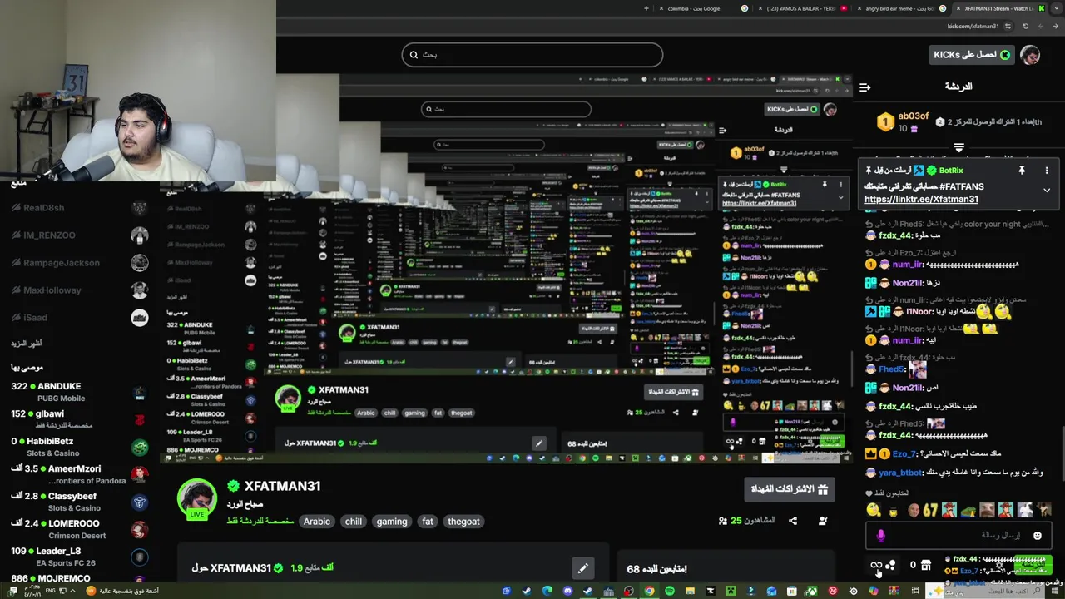
Task: Open the profile avatar menu in the header
Action: 1030,55
